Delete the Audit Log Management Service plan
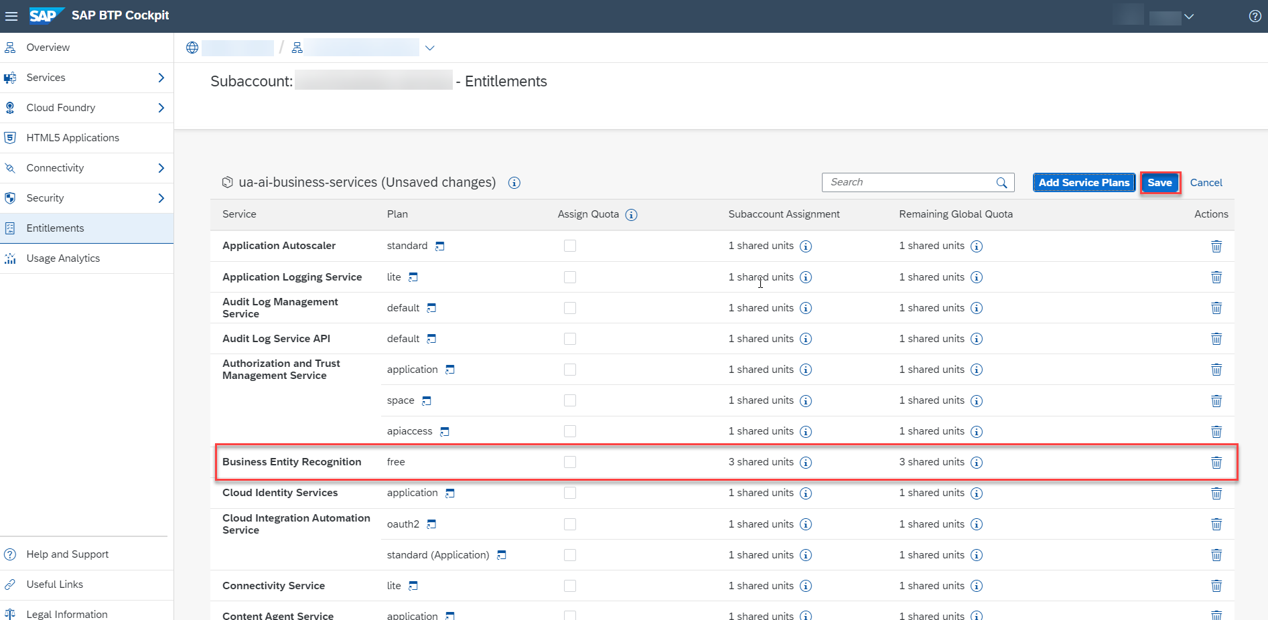Screen dimensions: 1268x620 pyautogui.click(x=1216, y=308)
